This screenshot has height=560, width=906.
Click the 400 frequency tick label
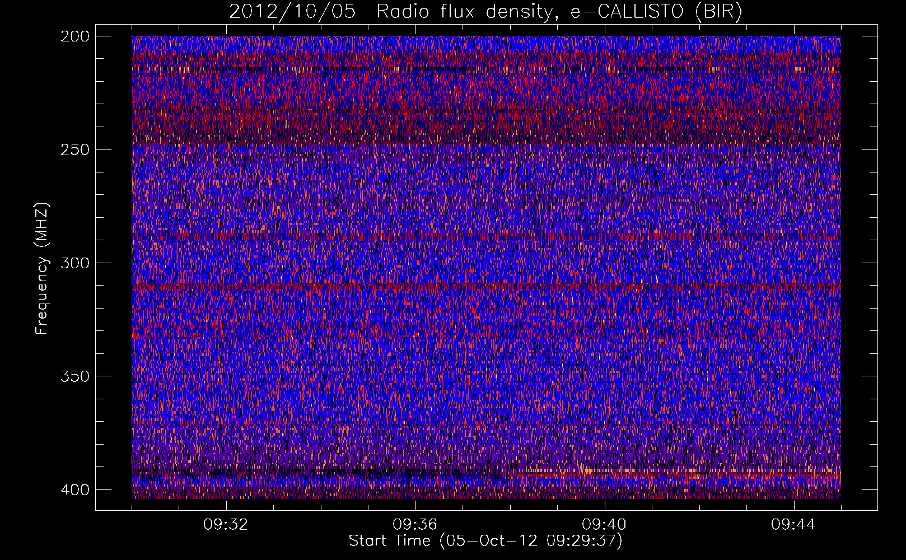[74, 489]
